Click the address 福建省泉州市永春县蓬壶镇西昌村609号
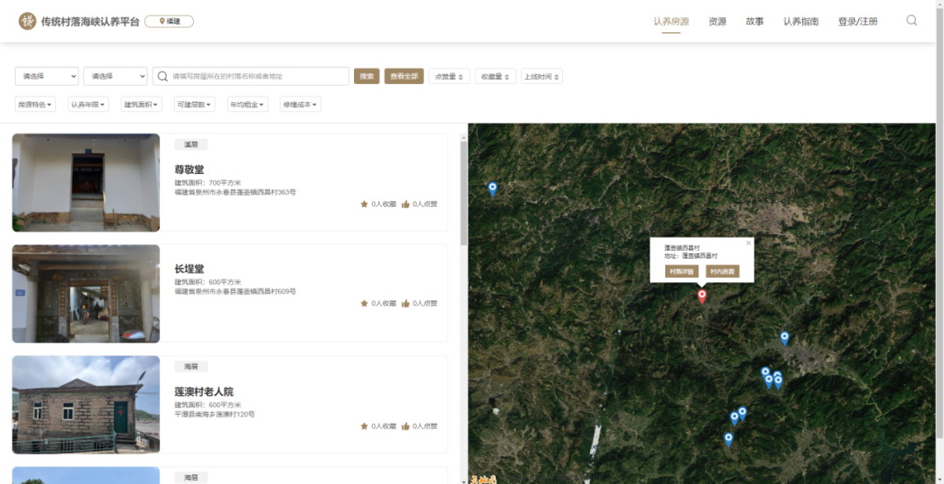 (x=235, y=292)
